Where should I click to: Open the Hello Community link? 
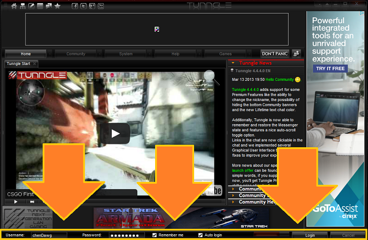click(279, 79)
